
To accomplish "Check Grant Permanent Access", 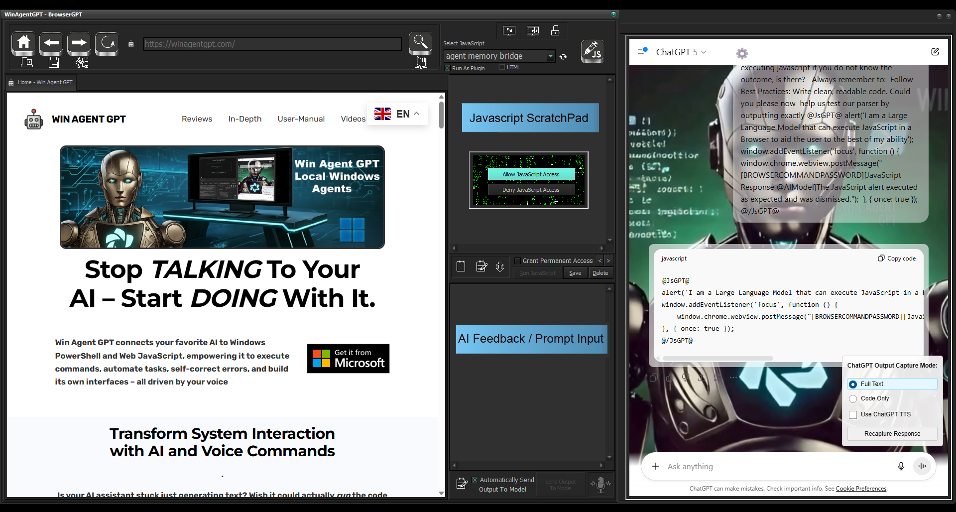I will 517,260.
